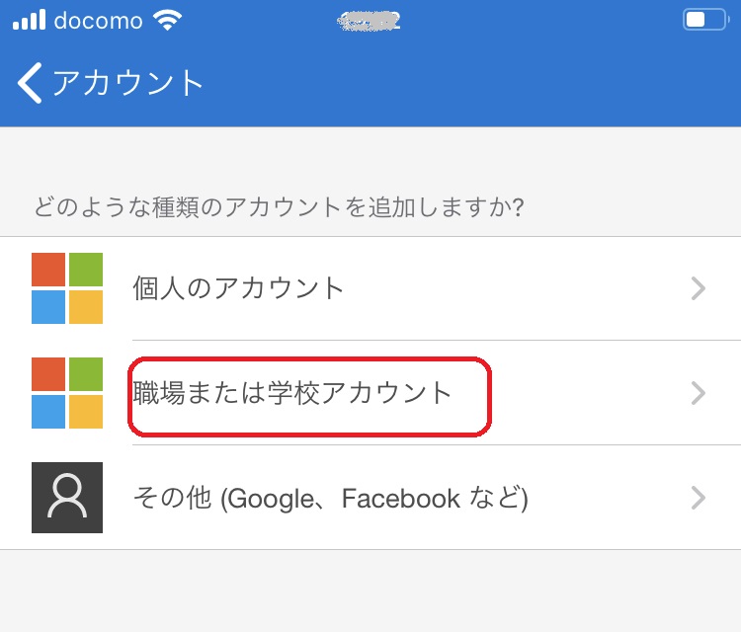Tap the docomo carrier label

pos(98,22)
